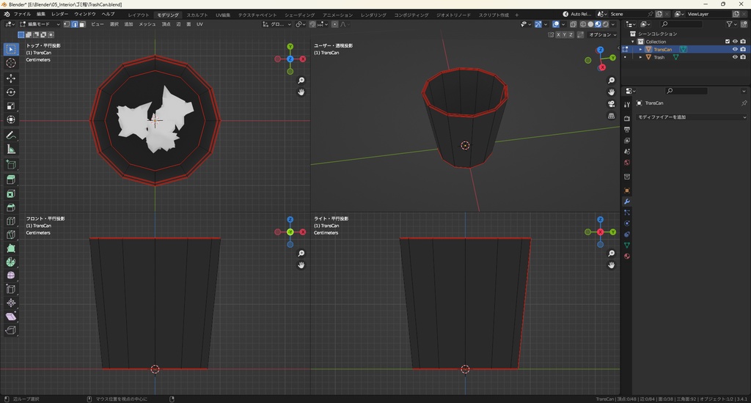Open the Material properties tab
Image resolution: width=751 pixels, height=403 pixels.
[x=627, y=256]
